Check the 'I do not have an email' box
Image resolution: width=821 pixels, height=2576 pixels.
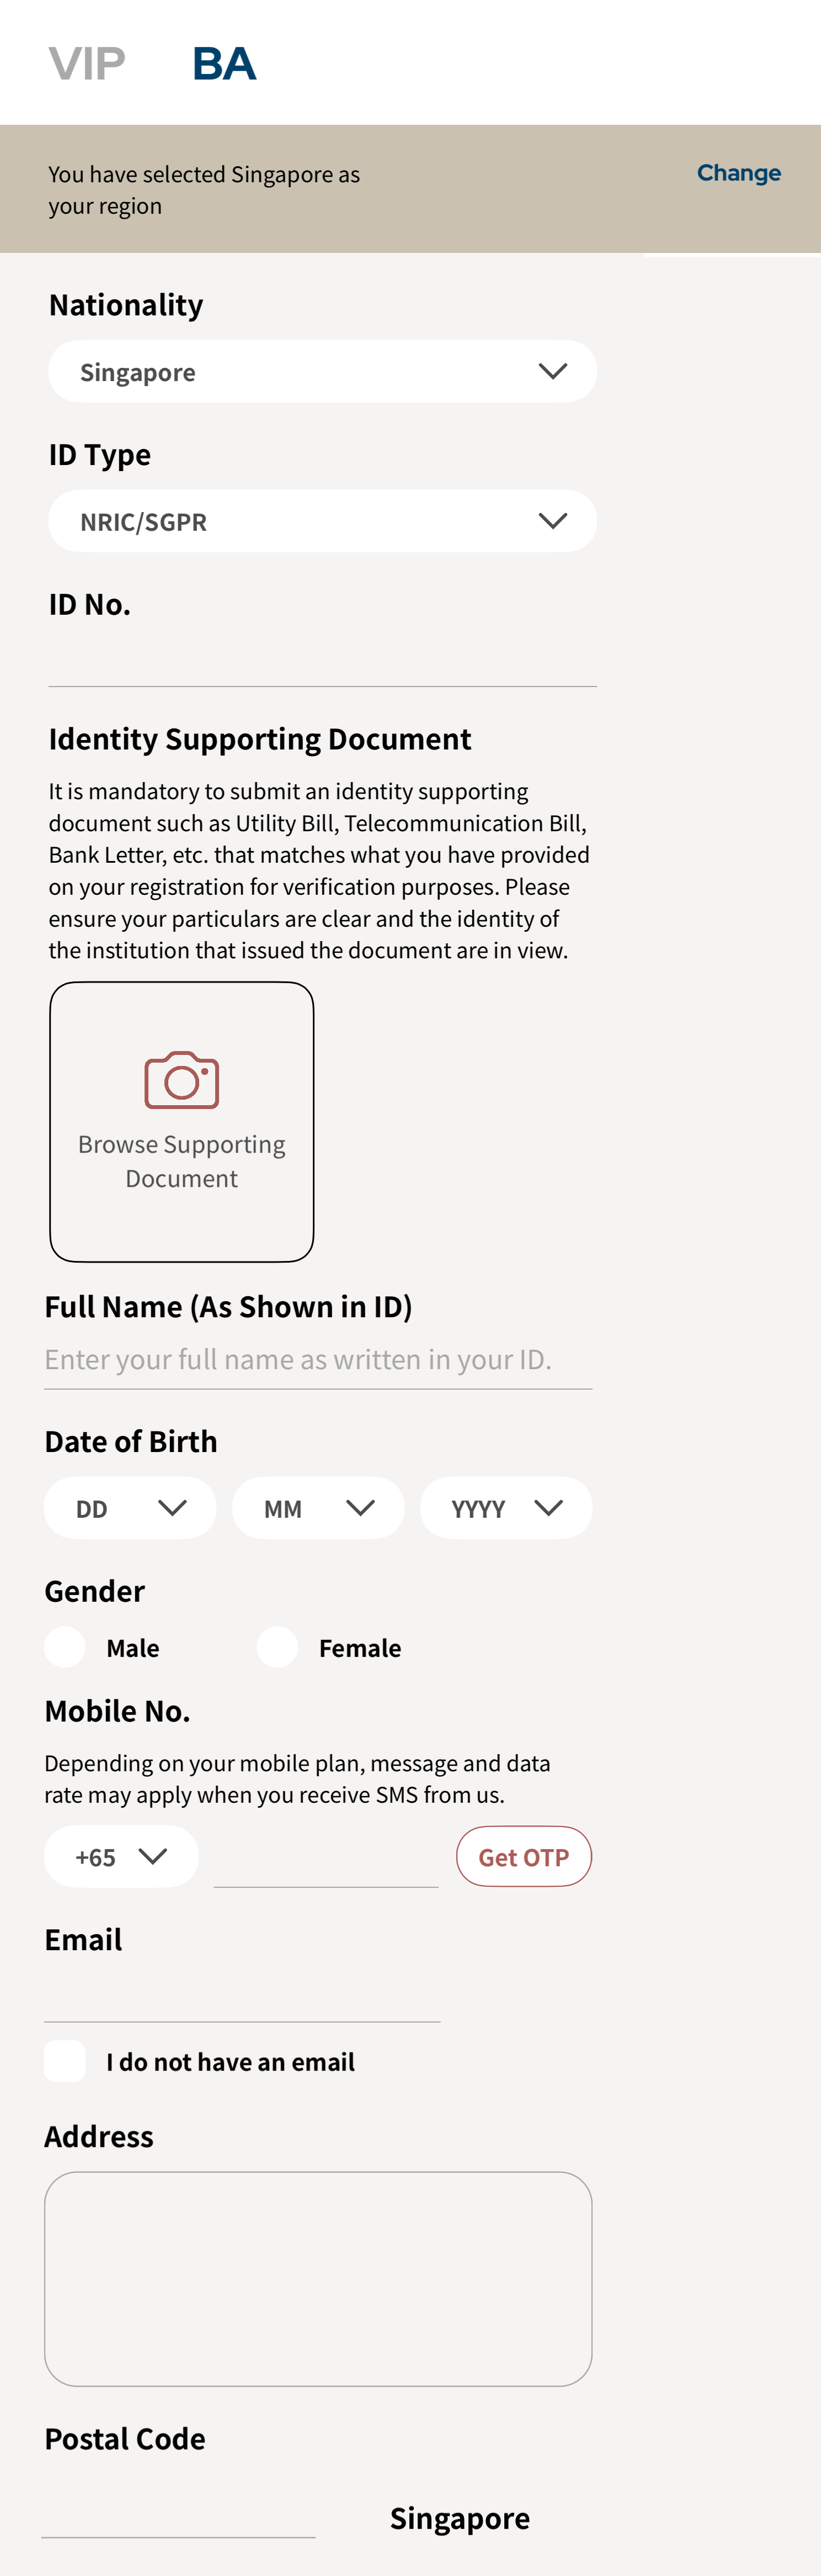point(65,2062)
